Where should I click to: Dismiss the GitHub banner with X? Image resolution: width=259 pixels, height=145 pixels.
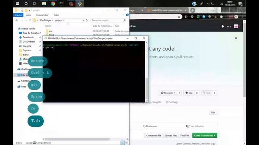click(x=236, y=38)
